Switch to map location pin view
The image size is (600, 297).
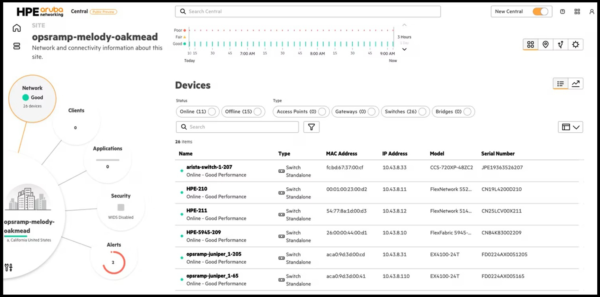[x=545, y=45]
